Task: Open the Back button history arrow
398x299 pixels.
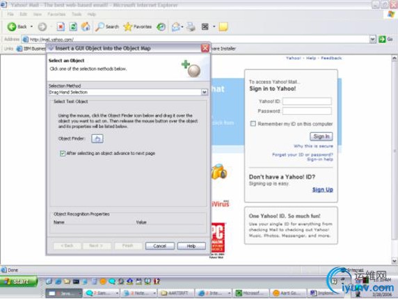Action: (x=31, y=26)
